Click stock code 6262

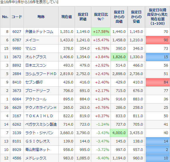(x=17, y=124)
